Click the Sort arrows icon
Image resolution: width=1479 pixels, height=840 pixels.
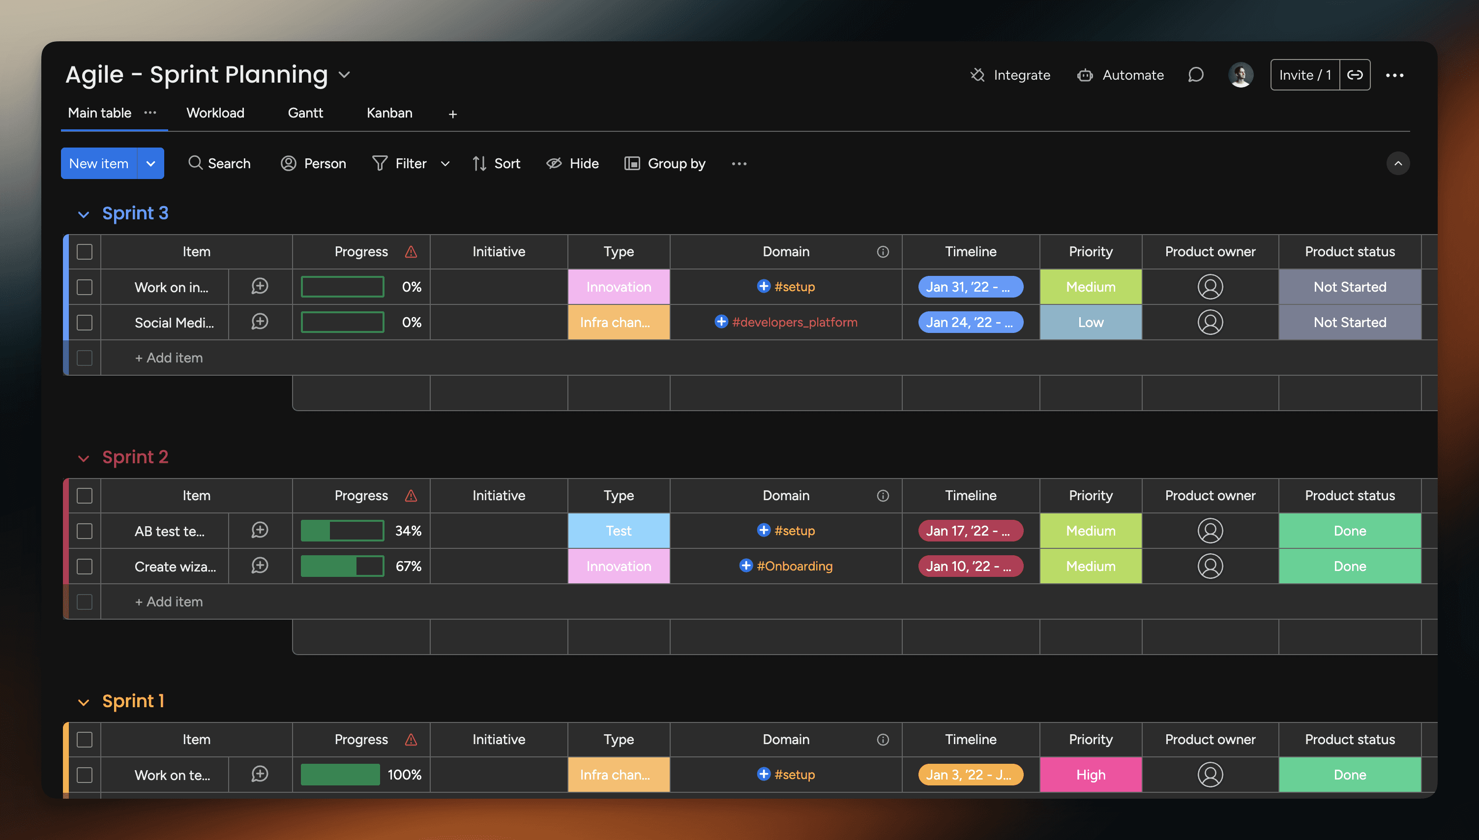click(479, 163)
